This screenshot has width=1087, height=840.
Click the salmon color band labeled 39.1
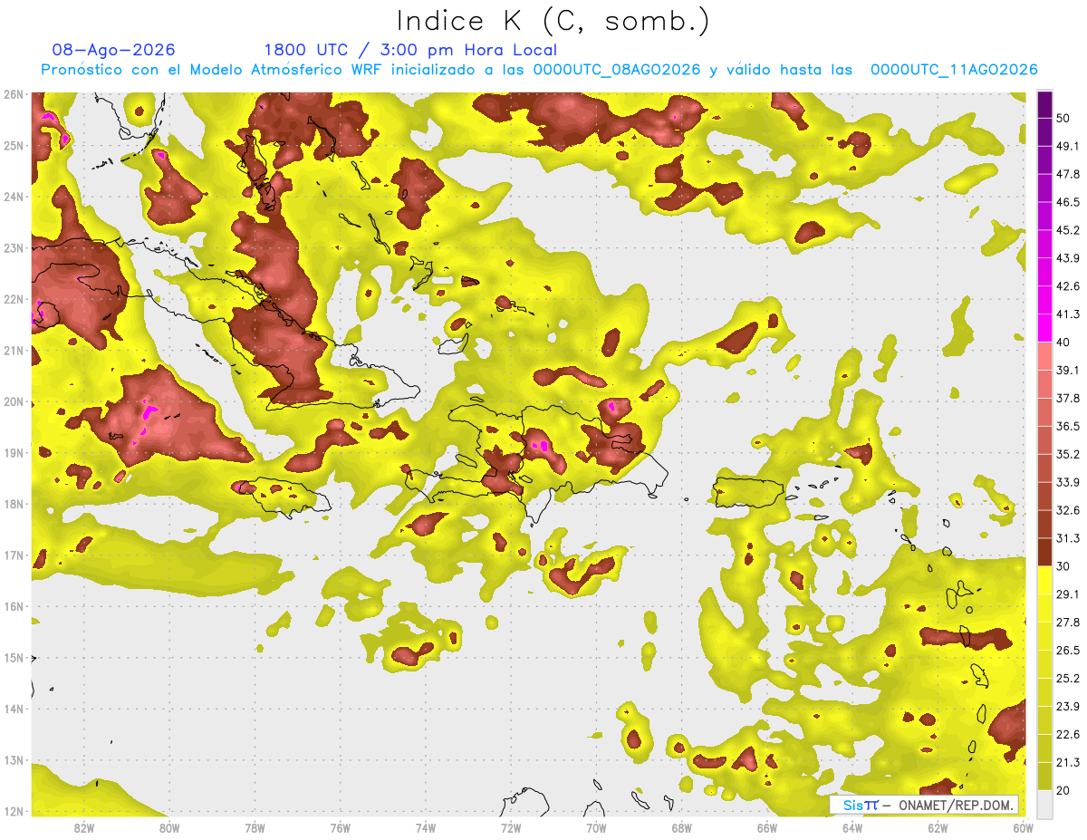[x=1044, y=355]
